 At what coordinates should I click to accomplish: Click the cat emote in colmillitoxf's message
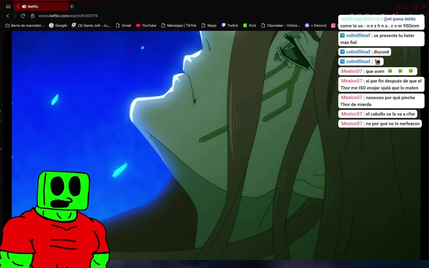tap(378, 61)
